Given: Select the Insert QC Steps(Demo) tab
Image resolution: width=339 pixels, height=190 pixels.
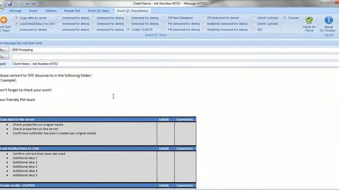Looking at the screenshot, I should point(132,11).
